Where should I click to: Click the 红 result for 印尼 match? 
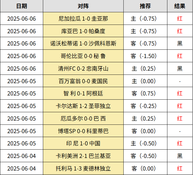click(x=180, y=143)
